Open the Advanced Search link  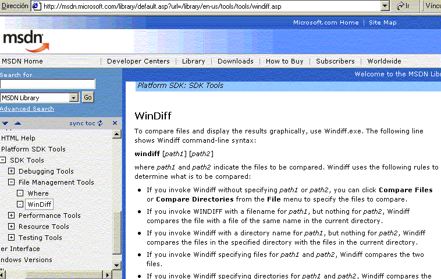coord(27,108)
